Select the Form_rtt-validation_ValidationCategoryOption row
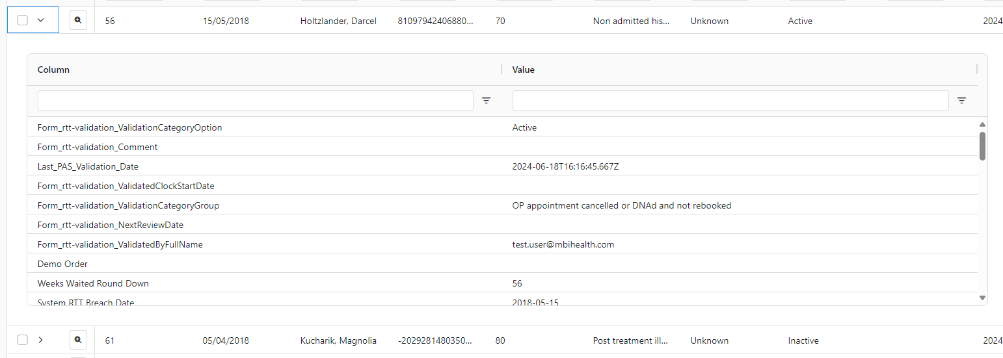Screen dimensions: 1003x358 click(130, 127)
